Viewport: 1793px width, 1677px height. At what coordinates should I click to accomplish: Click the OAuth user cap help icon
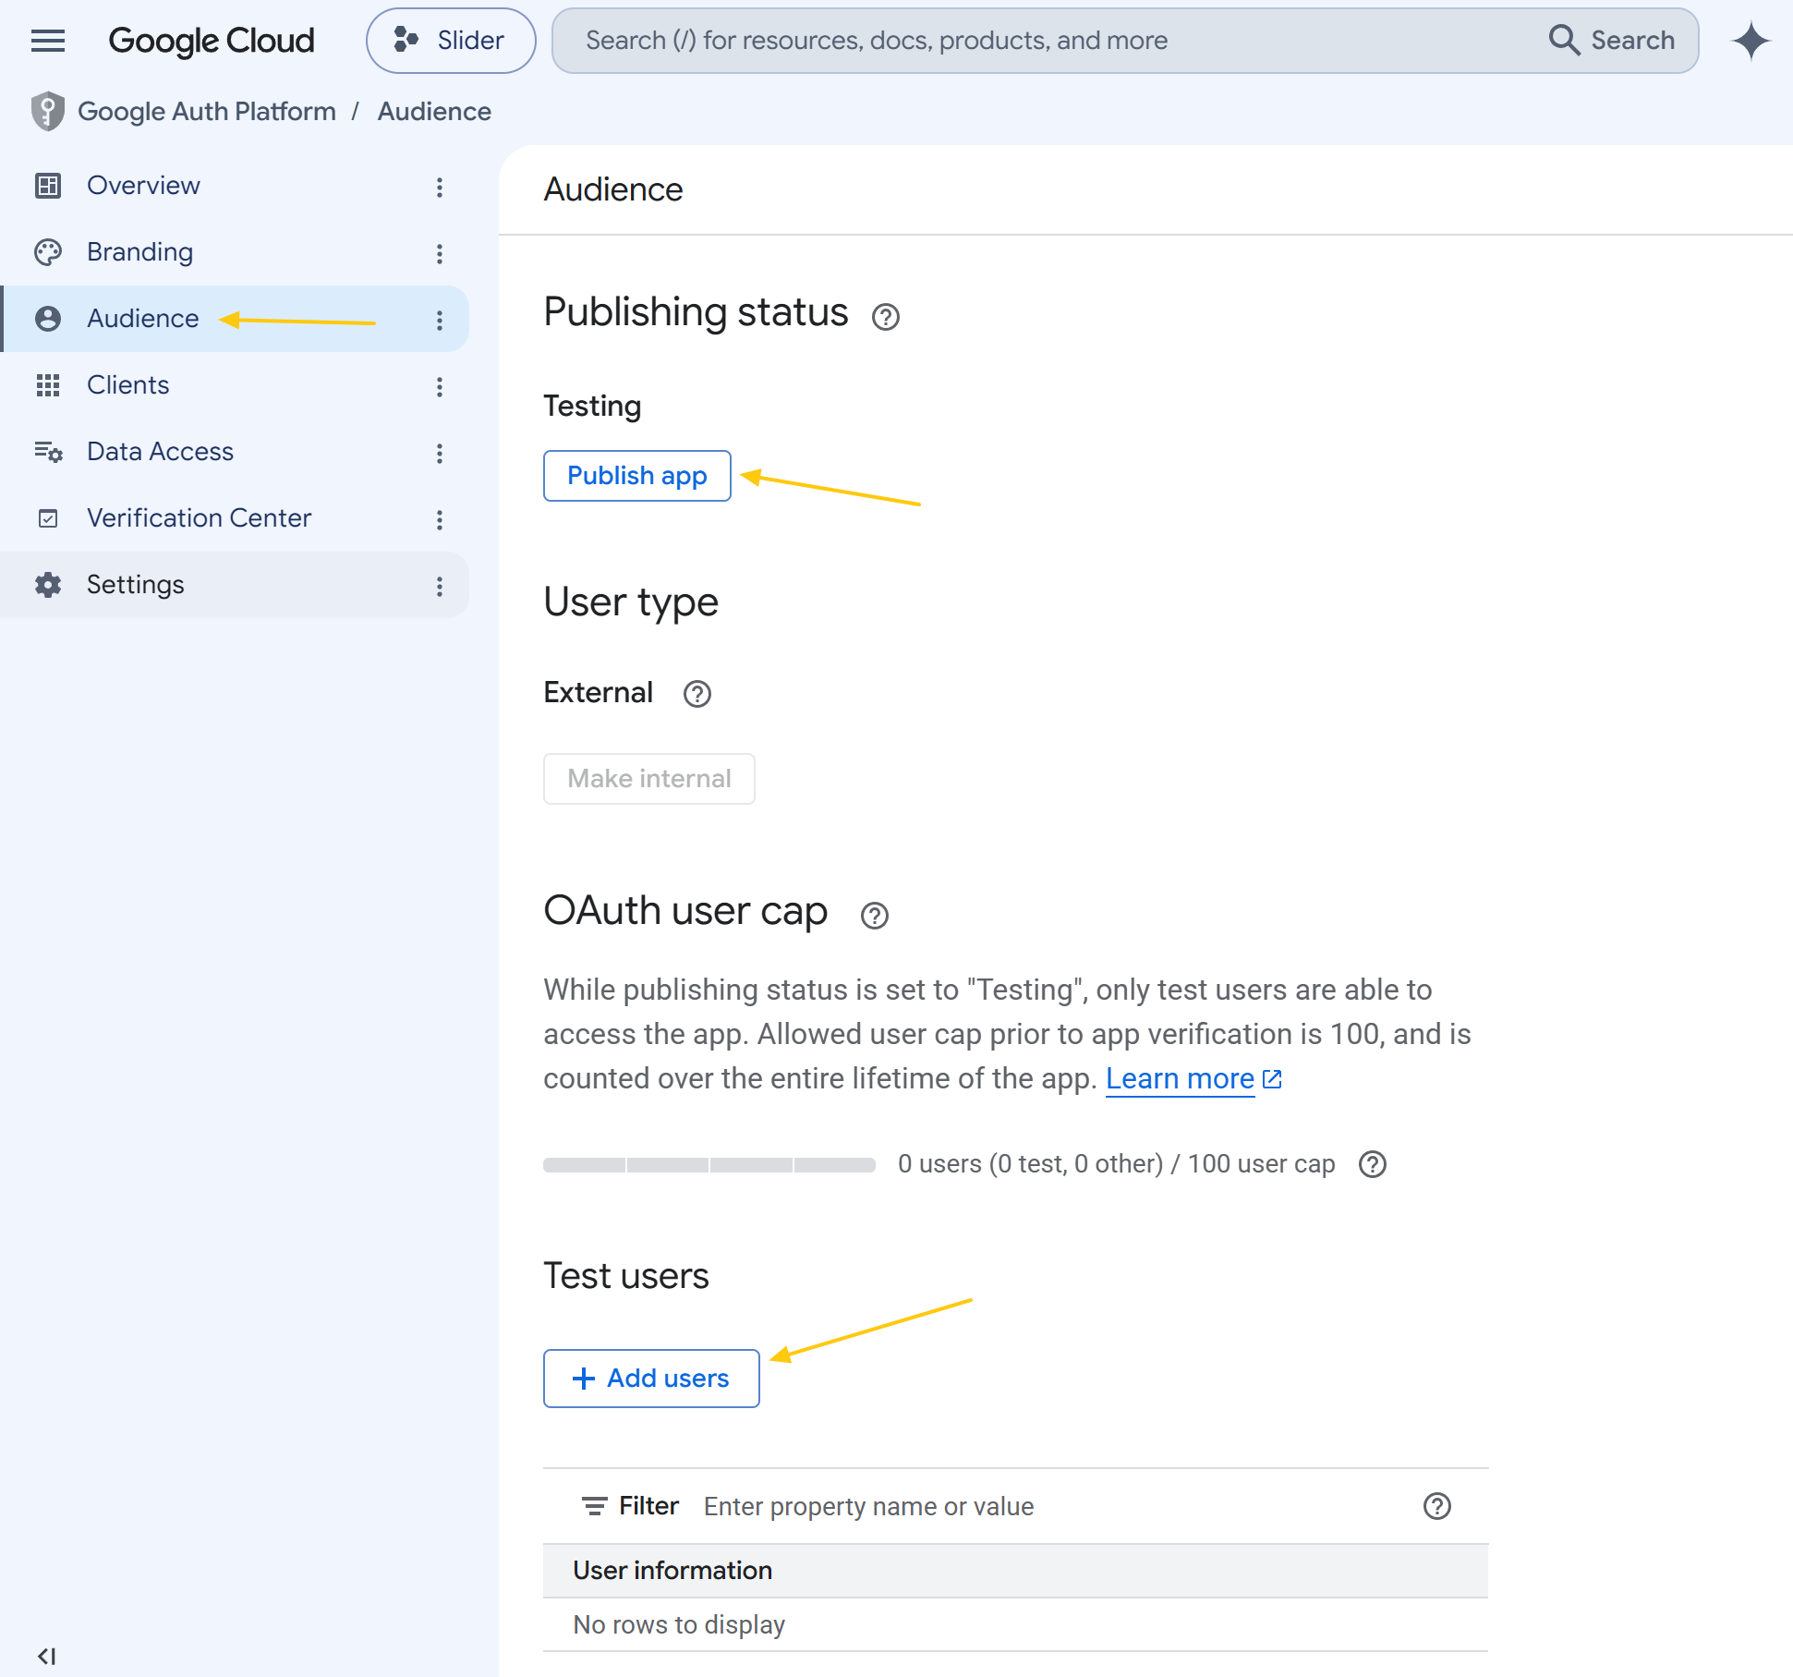[x=874, y=916]
